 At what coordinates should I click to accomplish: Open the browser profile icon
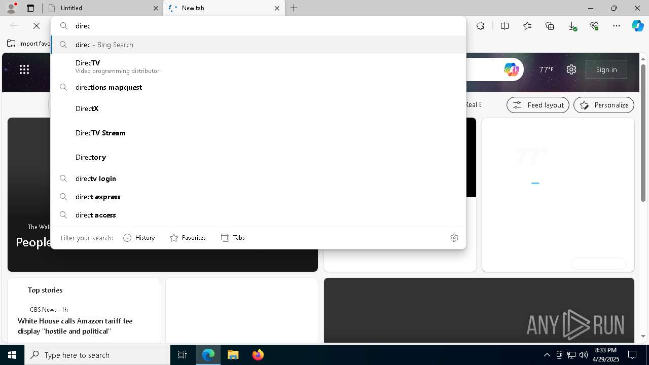pos(11,8)
